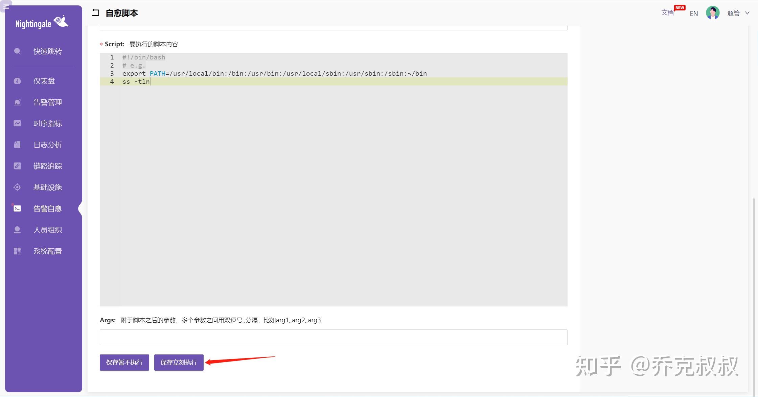
Task: Click the system configuration grid icon
Action: coord(17,251)
